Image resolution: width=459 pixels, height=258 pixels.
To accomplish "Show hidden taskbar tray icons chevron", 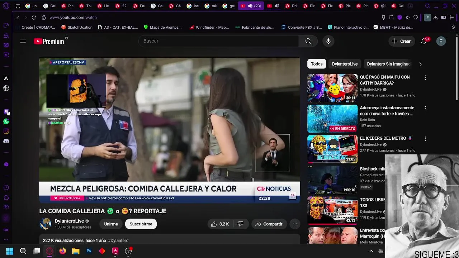I will (371, 251).
